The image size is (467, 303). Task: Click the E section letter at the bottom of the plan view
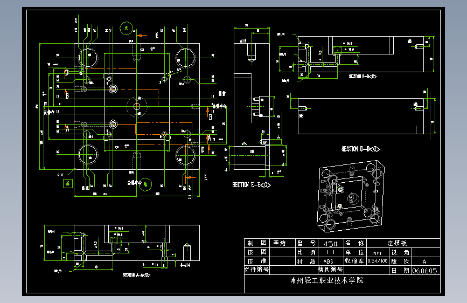tap(206, 178)
